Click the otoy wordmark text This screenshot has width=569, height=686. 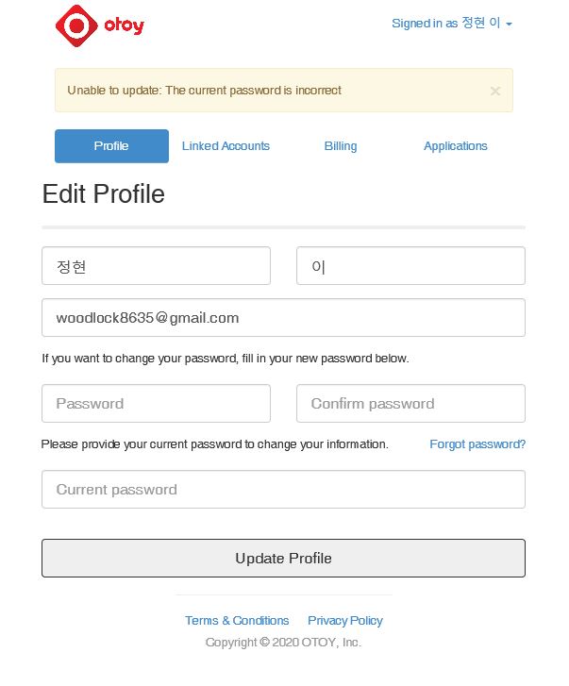[x=125, y=25]
